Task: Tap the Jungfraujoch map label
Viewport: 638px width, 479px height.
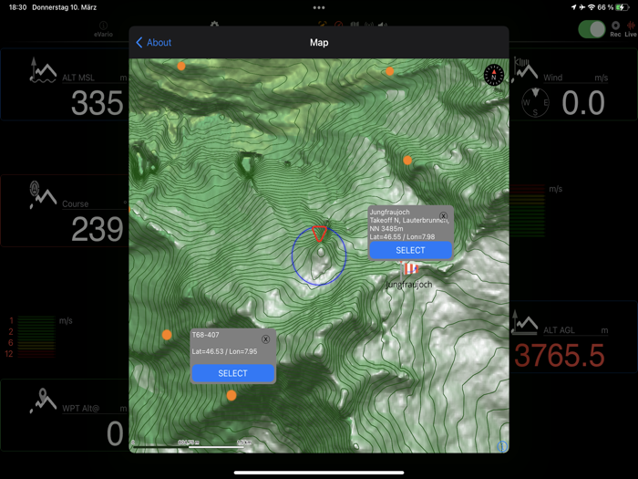Action: click(x=409, y=285)
